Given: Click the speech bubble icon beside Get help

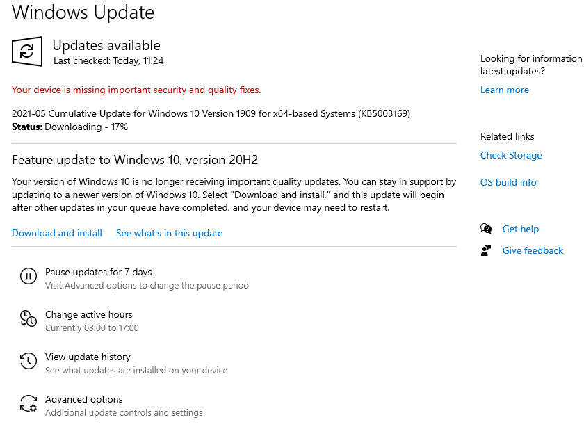Looking at the screenshot, I should pyautogui.click(x=486, y=228).
